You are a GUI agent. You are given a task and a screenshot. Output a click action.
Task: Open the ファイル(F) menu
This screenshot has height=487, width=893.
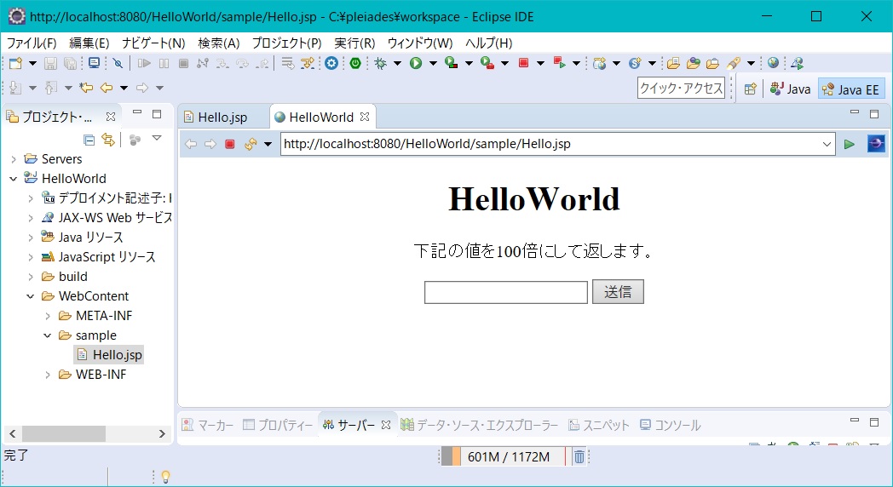click(32, 43)
